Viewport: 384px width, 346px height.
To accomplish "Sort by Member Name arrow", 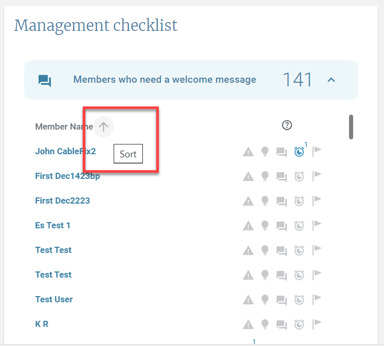I will (104, 126).
